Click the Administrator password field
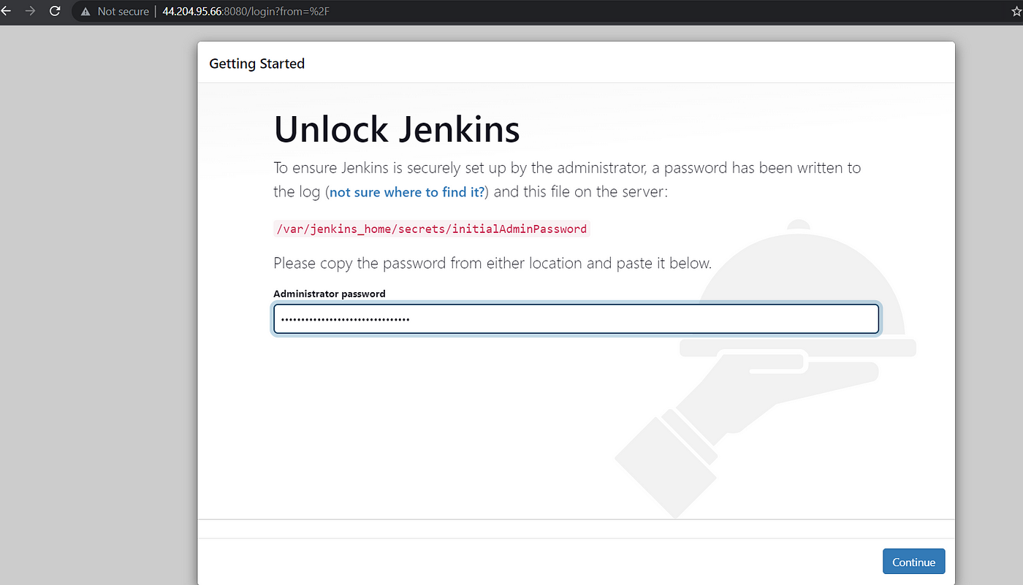The height and width of the screenshot is (585, 1023). coord(576,319)
